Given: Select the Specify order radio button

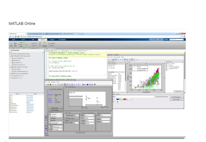Looking at the screenshot, I should pos(65,115).
